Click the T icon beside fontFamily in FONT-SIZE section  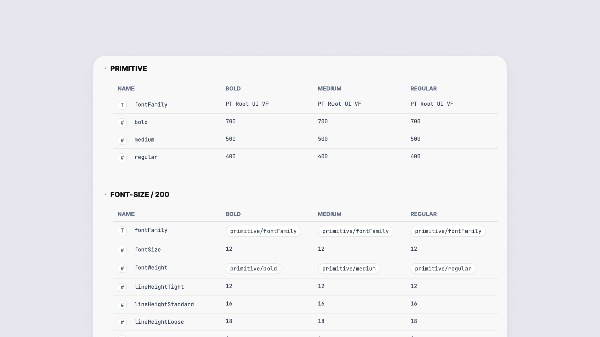tap(122, 230)
